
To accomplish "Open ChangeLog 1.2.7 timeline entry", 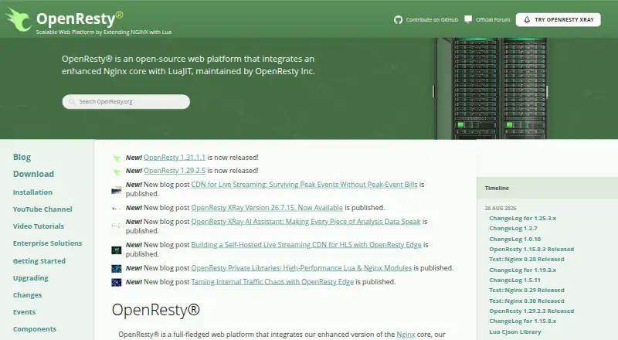I will pyautogui.click(x=513, y=229).
